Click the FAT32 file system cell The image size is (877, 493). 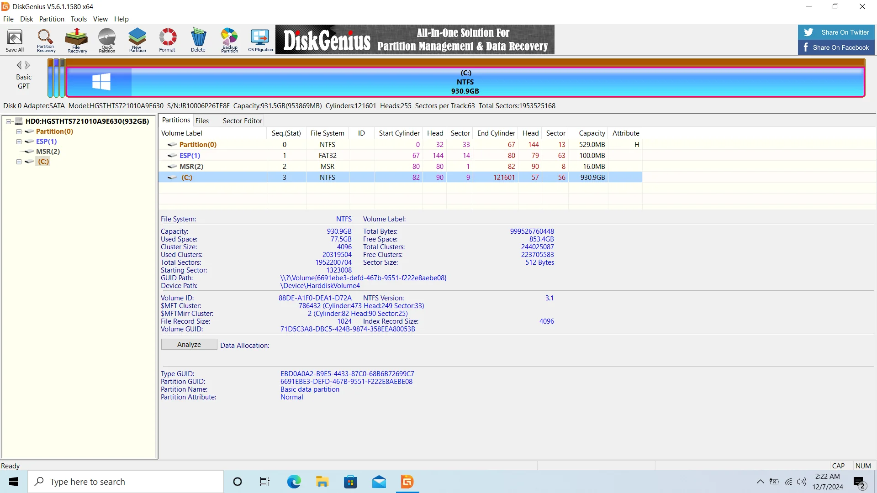coord(328,156)
